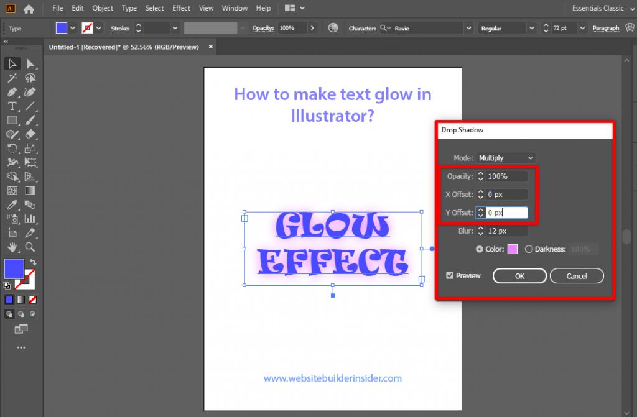The height and width of the screenshot is (417, 637).
Task: Open the Effect menu
Action: point(181,8)
